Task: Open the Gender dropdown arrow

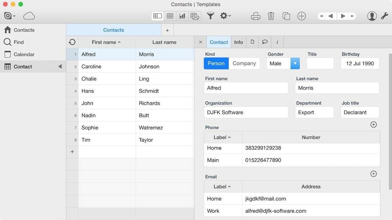Action: (x=295, y=63)
